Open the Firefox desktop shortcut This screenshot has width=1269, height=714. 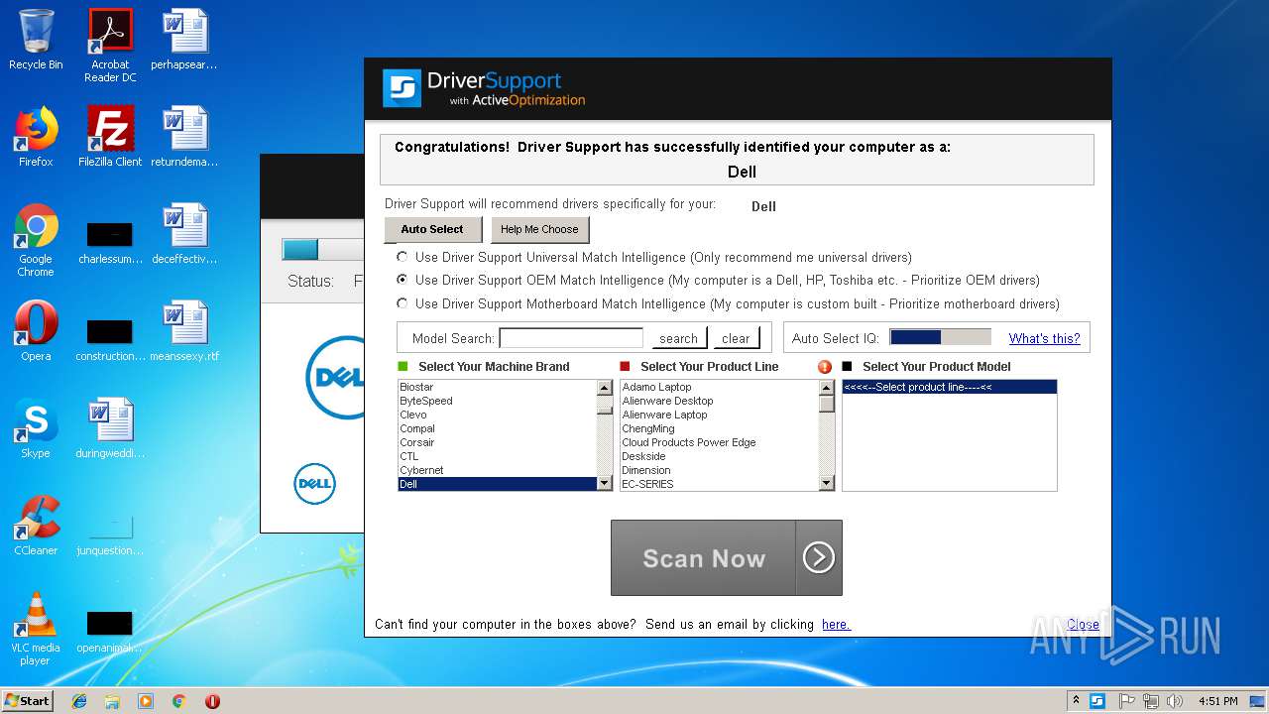(36, 136)
